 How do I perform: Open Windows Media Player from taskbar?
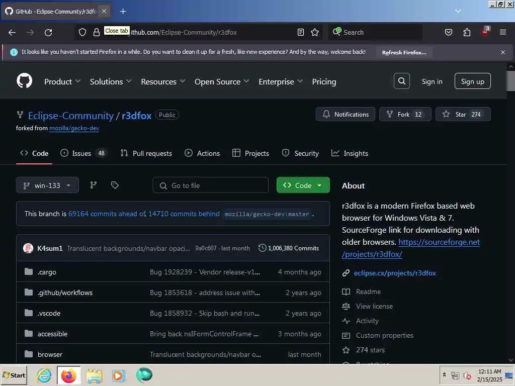pyautogui.click(x=119, y=375)
